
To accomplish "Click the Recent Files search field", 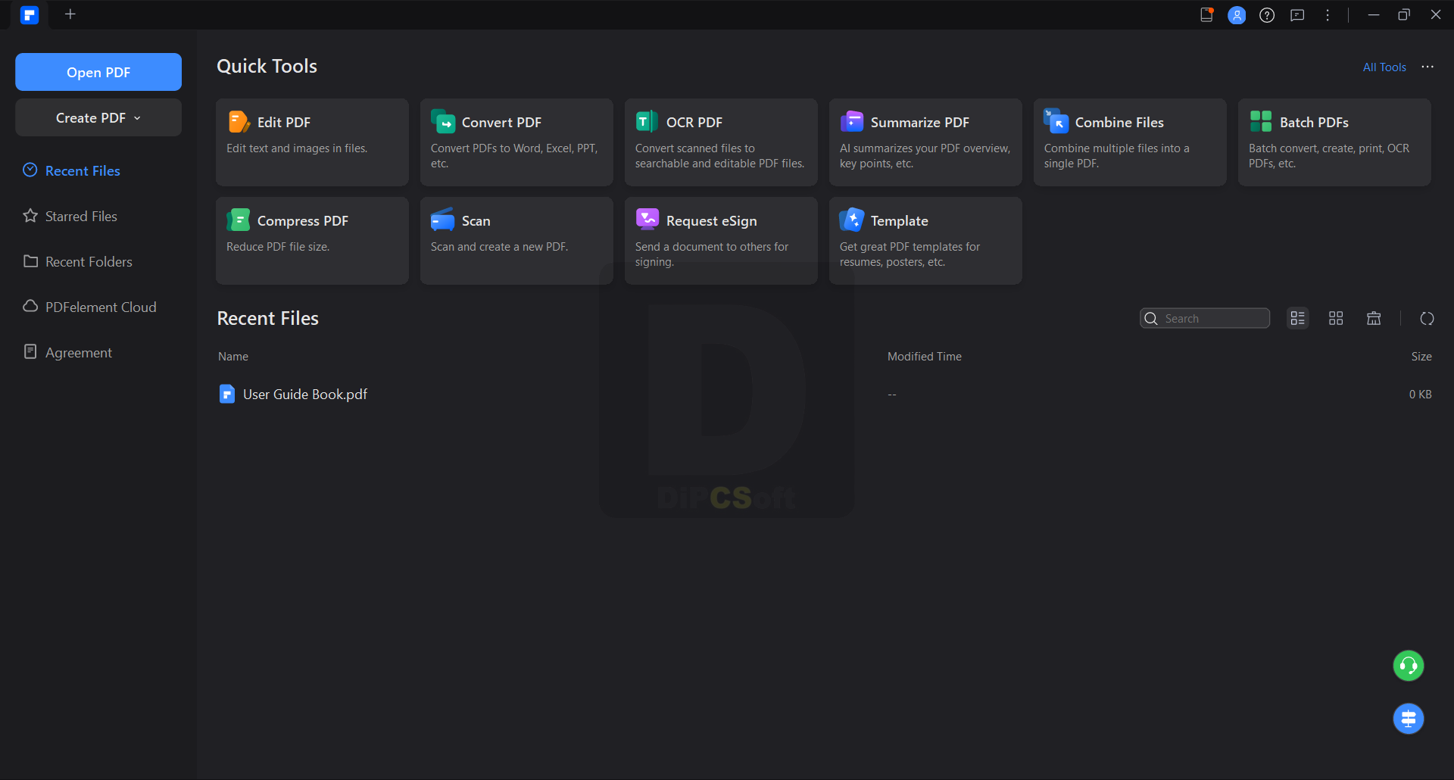I will point(1205,318).
